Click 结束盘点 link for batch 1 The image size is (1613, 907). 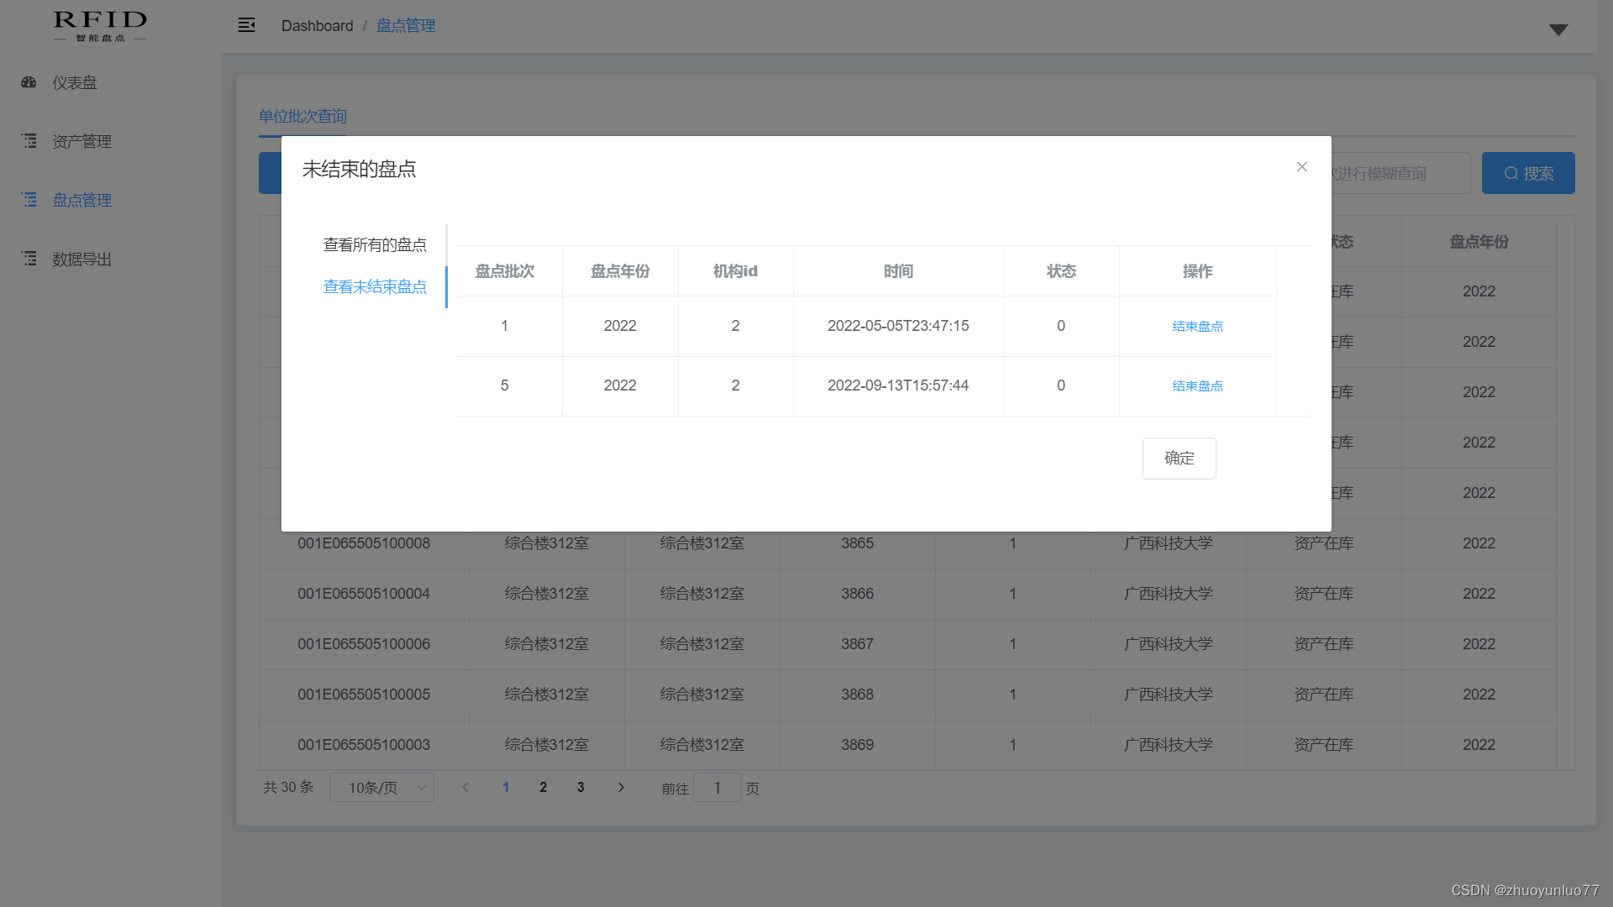click(x=1197, y=327)
